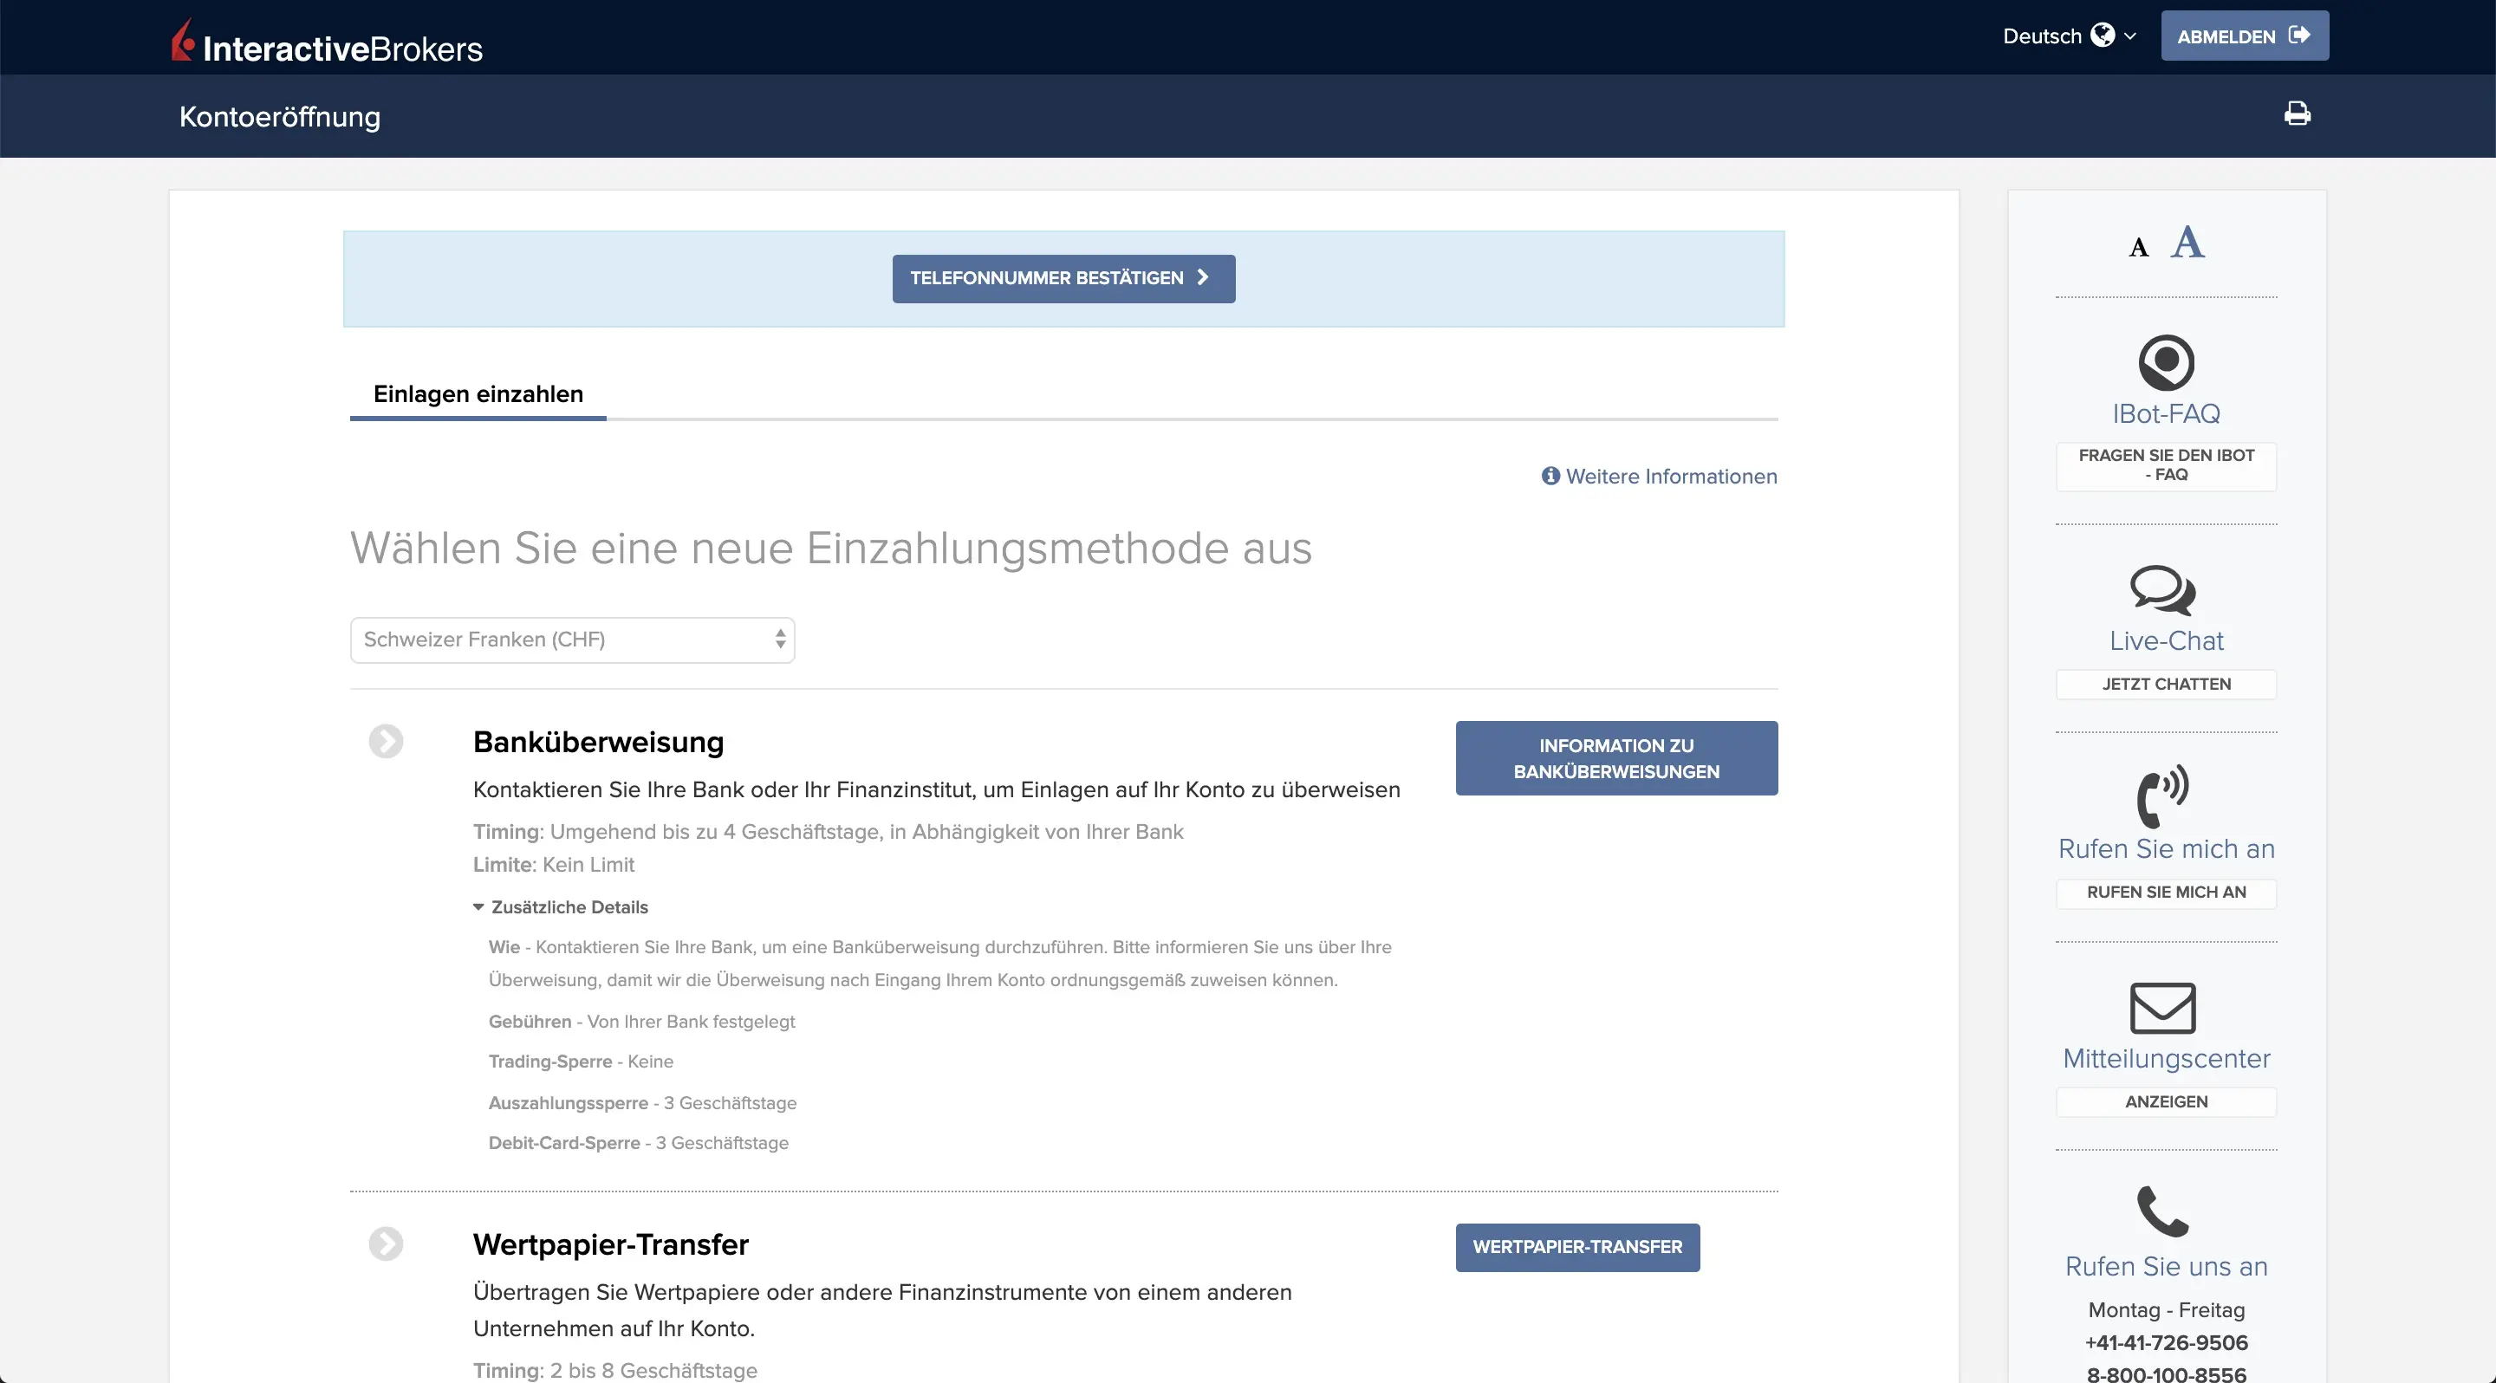
Task: Click the ANZEIGEN button
Action: click(2166, 1102)
